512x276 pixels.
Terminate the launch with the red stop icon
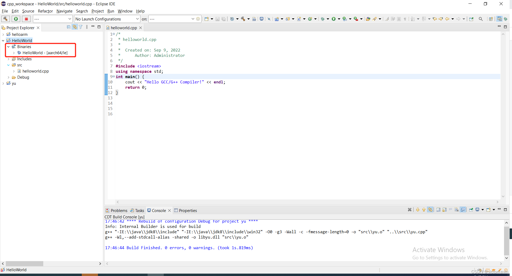26,19
